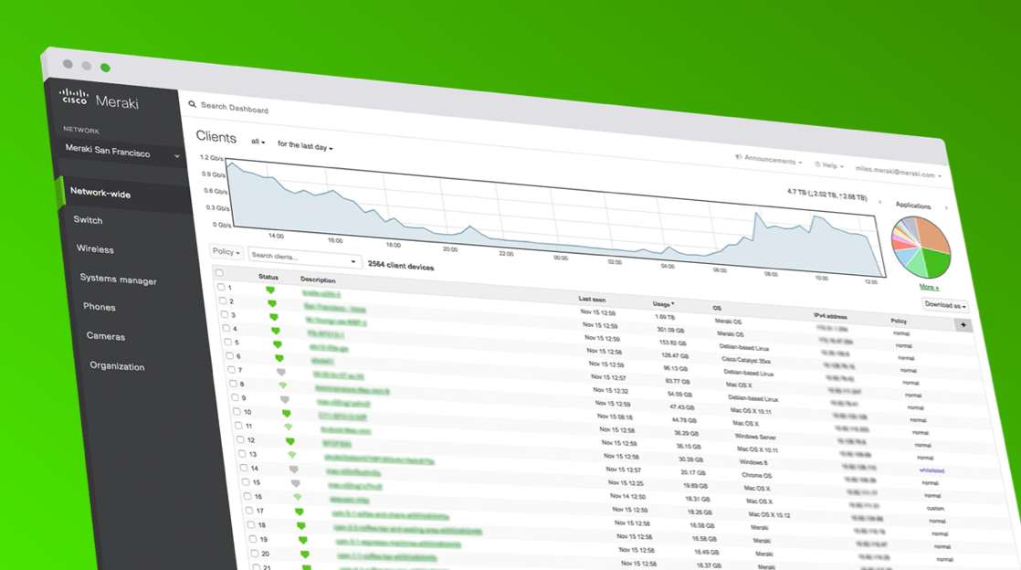
Task: Sort by the Description column header
Action: [318, 280]
